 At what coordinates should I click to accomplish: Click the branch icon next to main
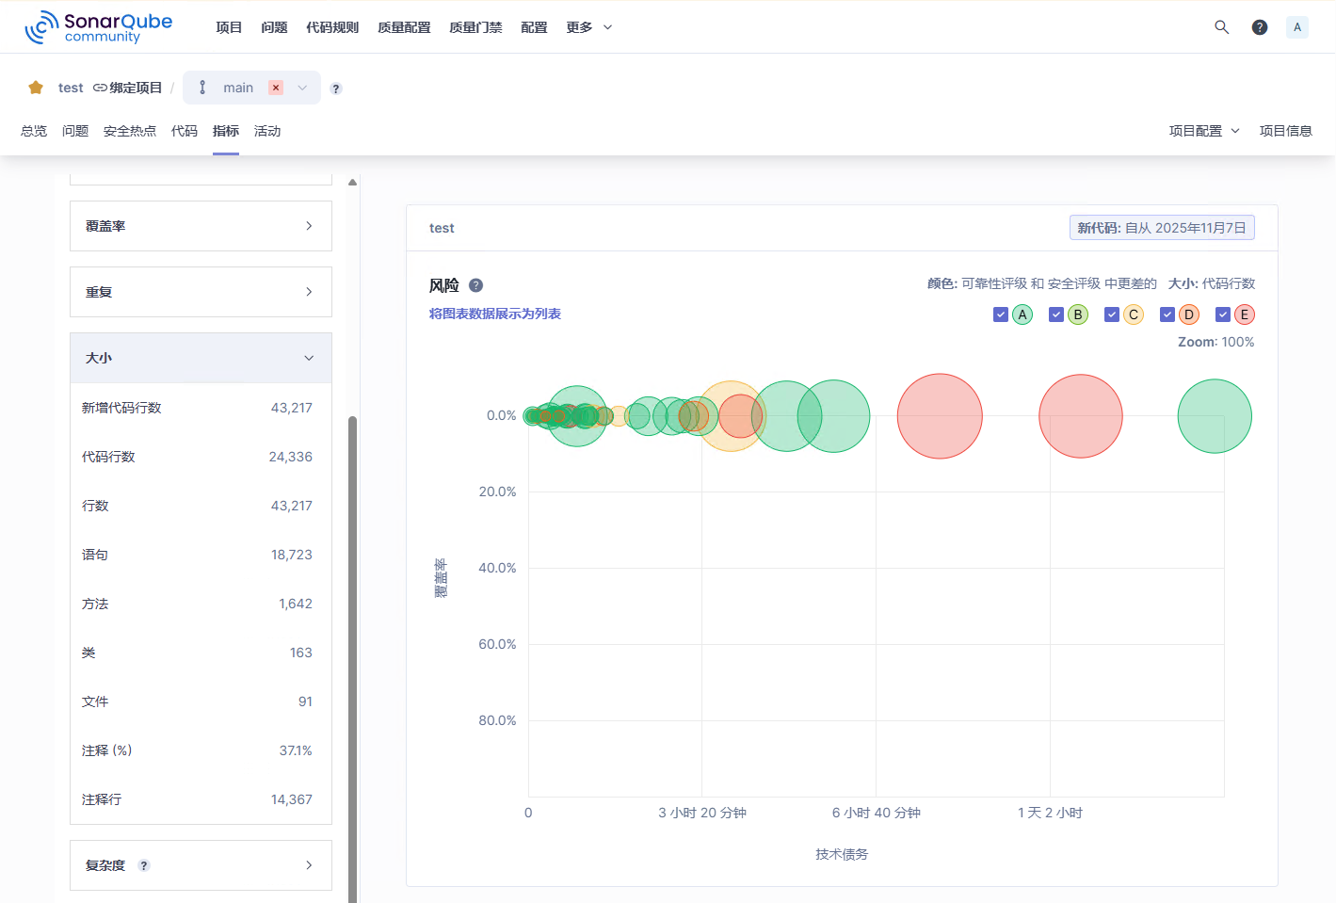point(202,87)
